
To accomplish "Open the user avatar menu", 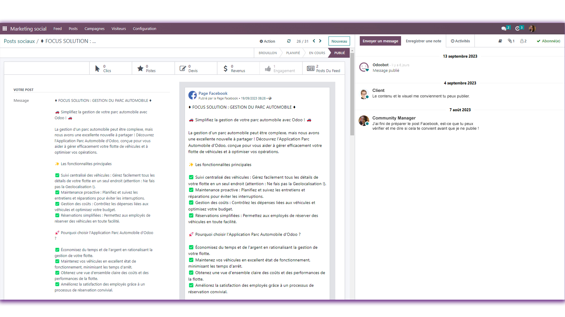I will (x=532, y=28).
